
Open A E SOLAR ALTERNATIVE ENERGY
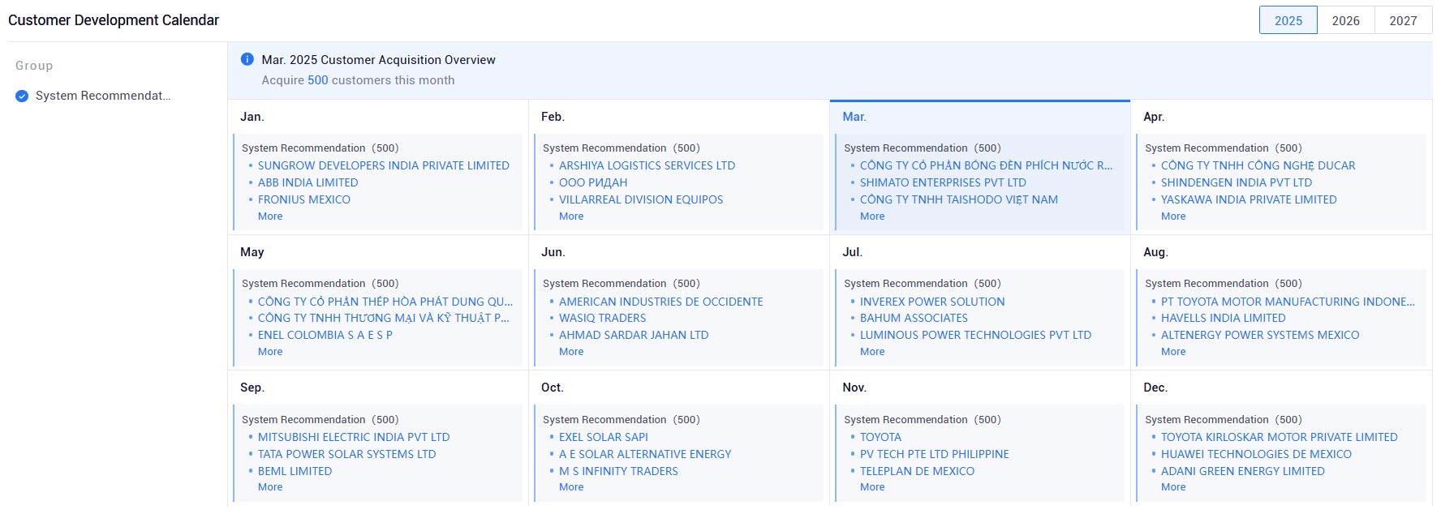(645, 454)
